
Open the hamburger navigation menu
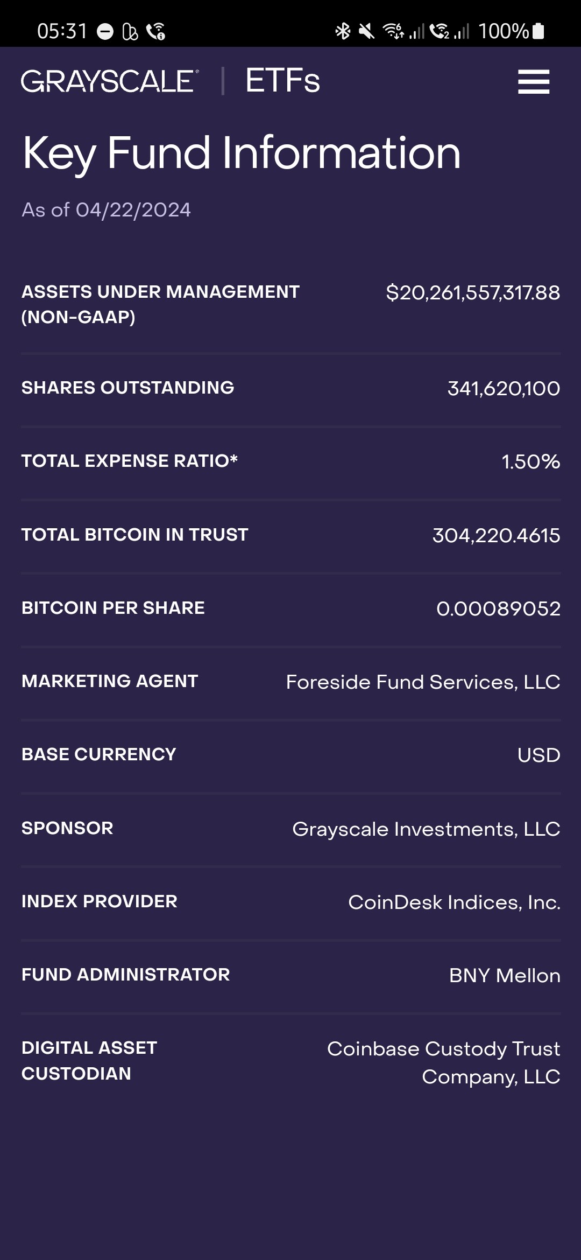click(533, 82)
